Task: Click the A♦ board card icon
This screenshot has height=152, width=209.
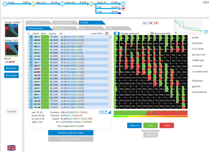Action: click(145, 23)
